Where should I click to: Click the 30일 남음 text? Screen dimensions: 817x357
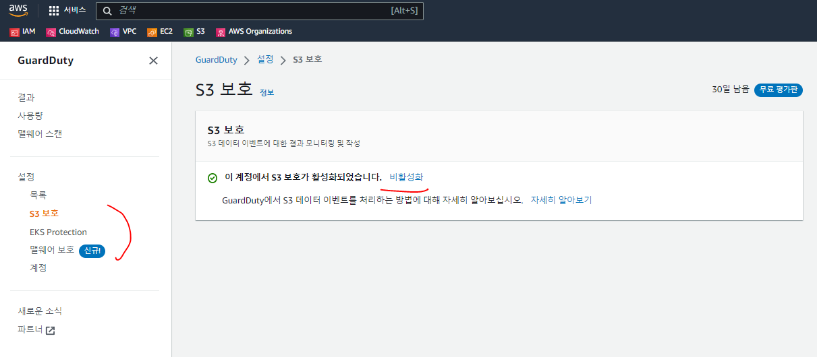point(731,90)
